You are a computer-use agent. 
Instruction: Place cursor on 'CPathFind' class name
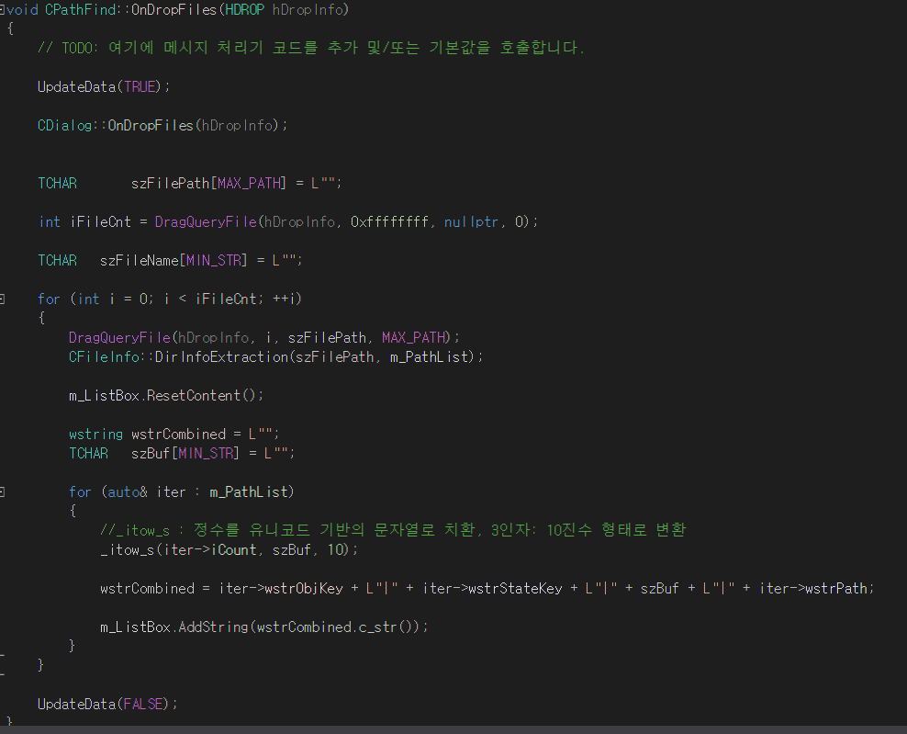point(81,10)
